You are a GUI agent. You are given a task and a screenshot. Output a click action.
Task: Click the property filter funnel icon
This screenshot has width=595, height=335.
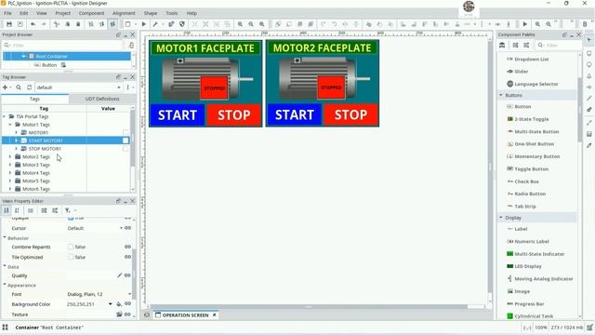coord(68,210)
